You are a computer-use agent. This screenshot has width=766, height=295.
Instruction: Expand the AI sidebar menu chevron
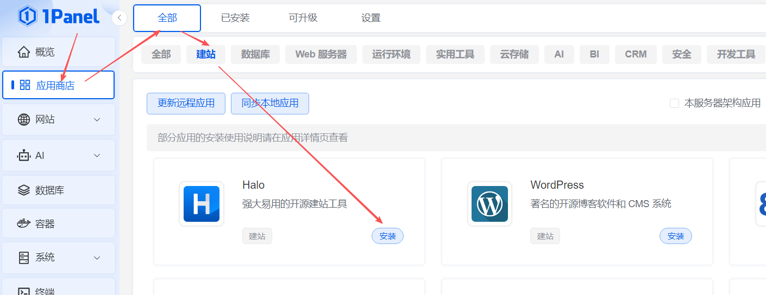point(97,156)
